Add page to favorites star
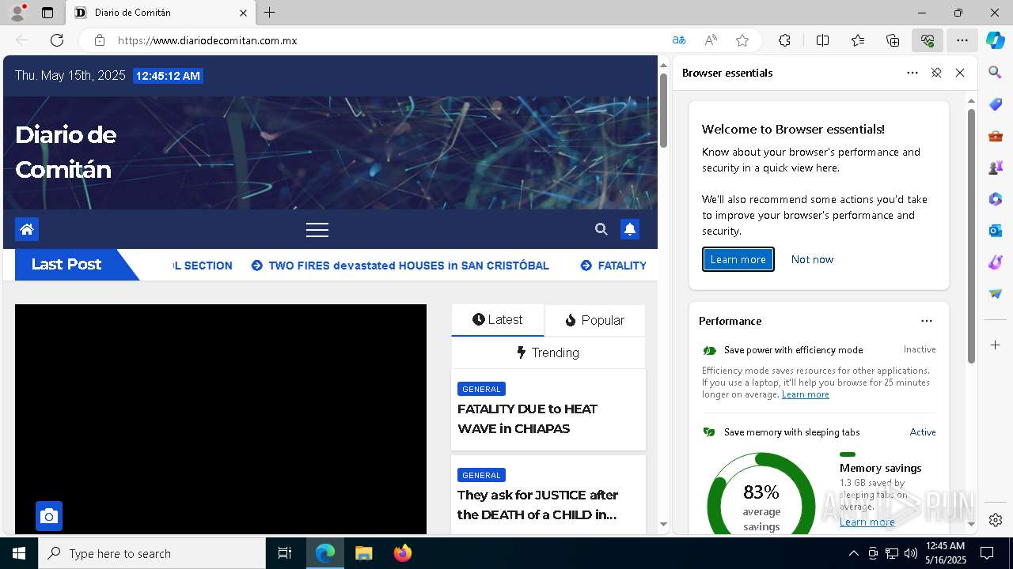1013x569 pixels. click(742, 40)
